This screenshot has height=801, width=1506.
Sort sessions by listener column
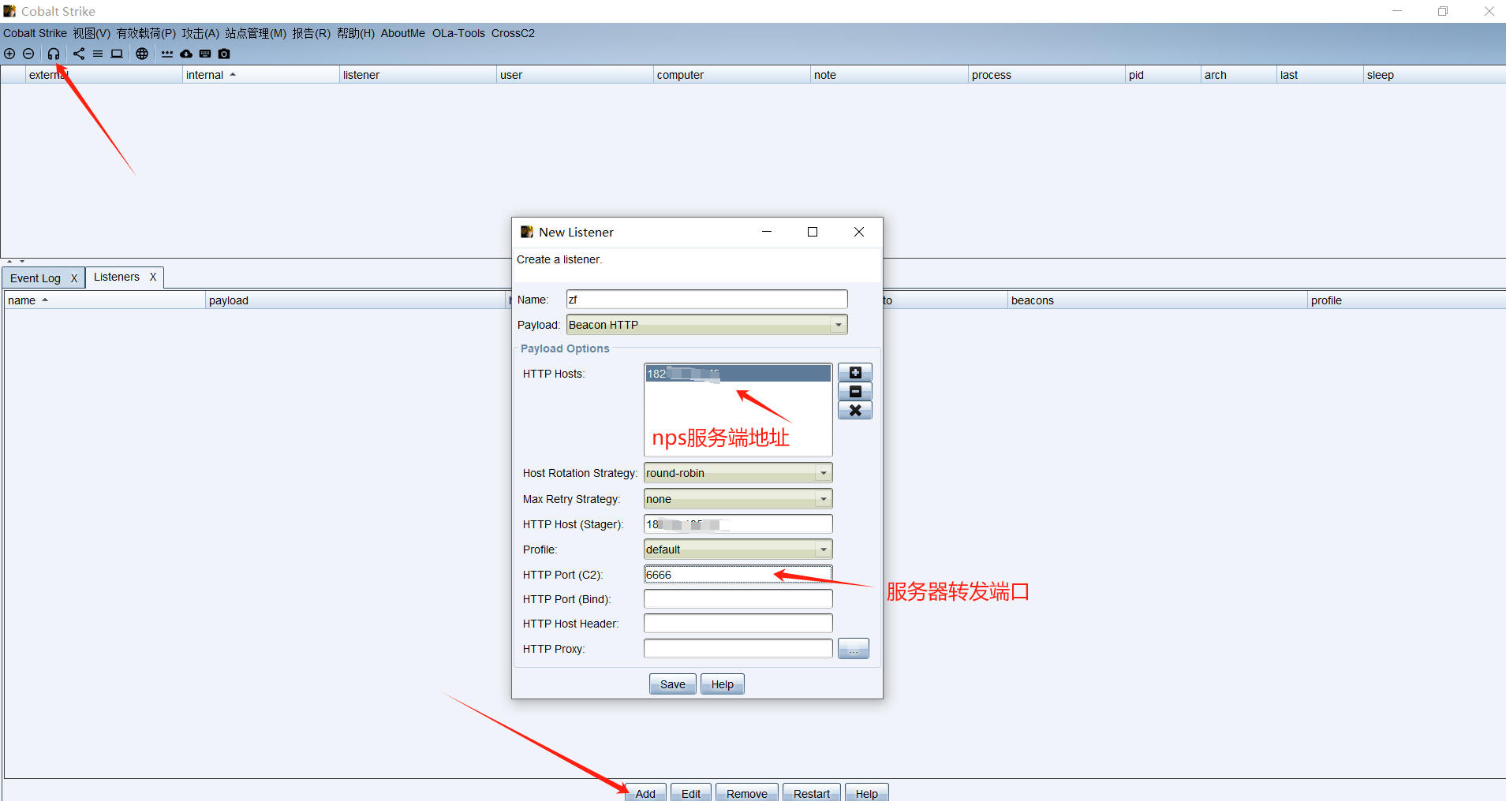pos(418,75)
